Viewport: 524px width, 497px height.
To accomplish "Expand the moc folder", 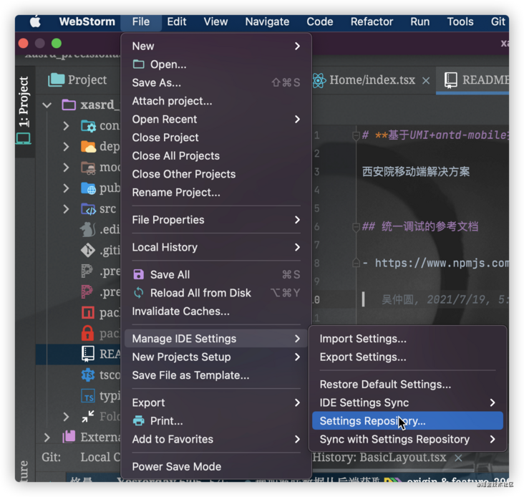I will tap(66, 168).
